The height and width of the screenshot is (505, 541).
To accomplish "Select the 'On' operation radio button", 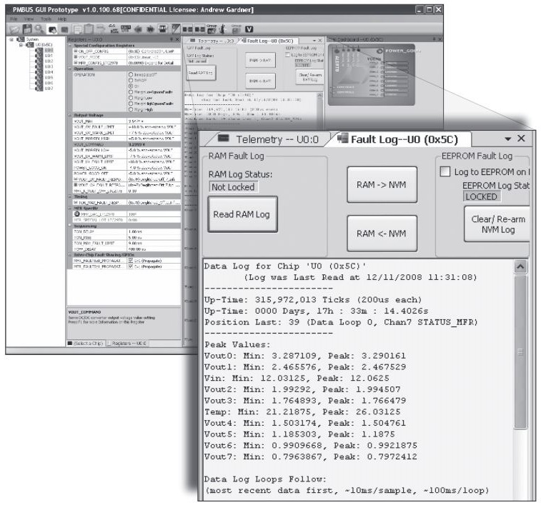I will 131,86.
